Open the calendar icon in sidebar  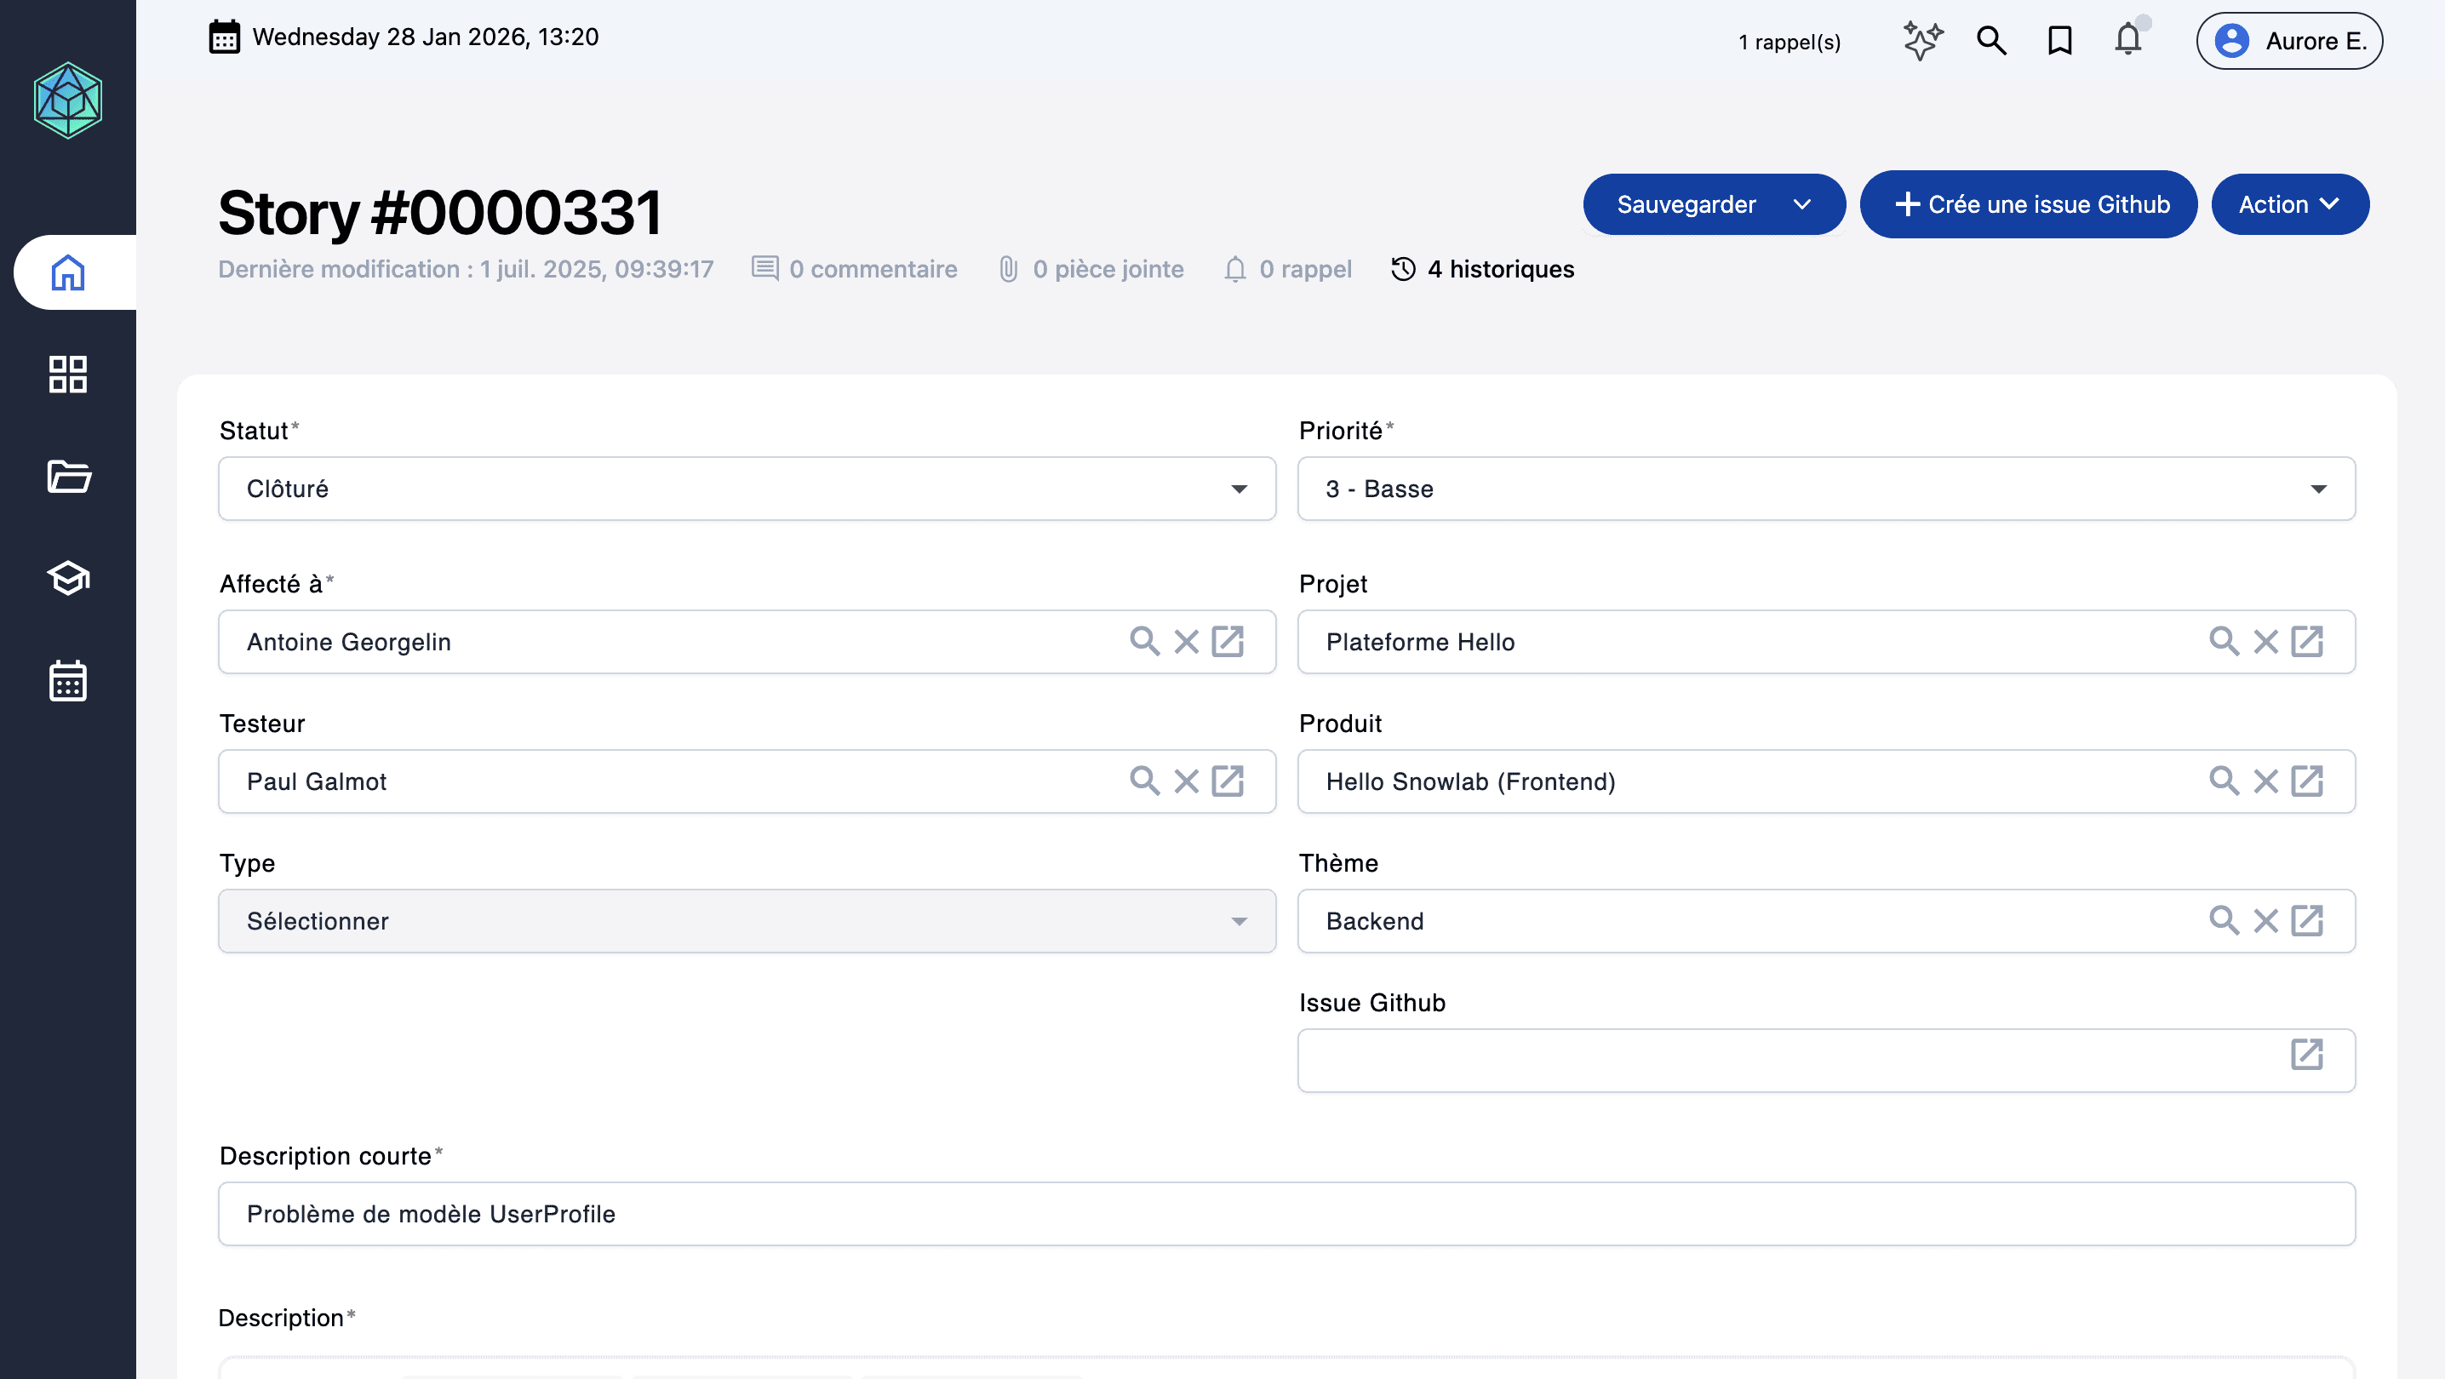(68, 680)
